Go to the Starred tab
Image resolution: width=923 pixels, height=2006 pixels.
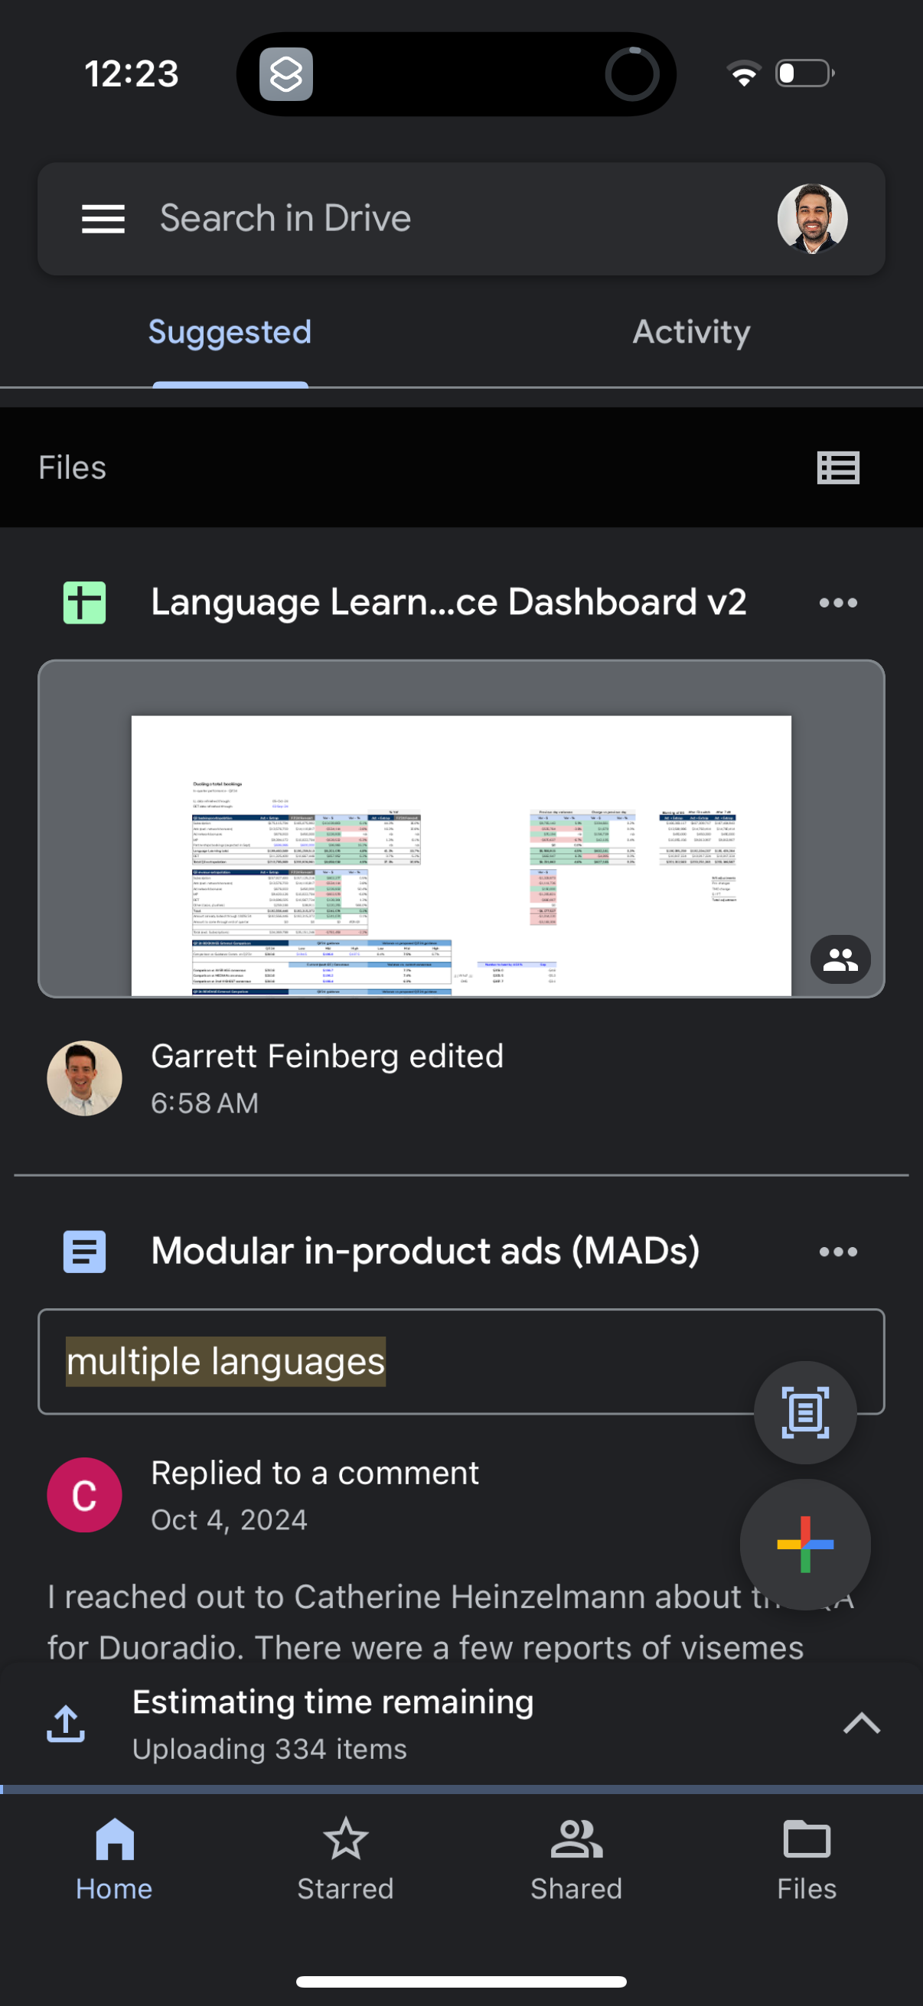tap(345, 1861)
